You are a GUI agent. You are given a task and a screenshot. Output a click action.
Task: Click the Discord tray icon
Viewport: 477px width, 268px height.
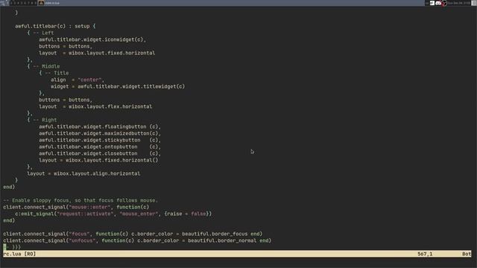coord(438,3)
